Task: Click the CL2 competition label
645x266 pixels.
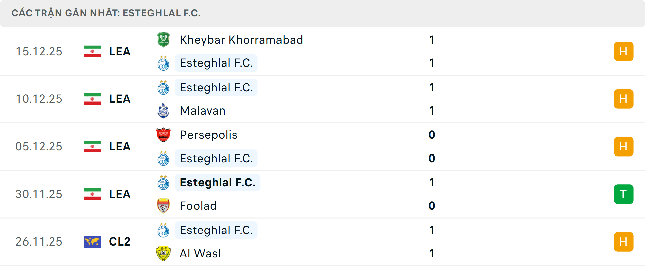Action: 120,242
